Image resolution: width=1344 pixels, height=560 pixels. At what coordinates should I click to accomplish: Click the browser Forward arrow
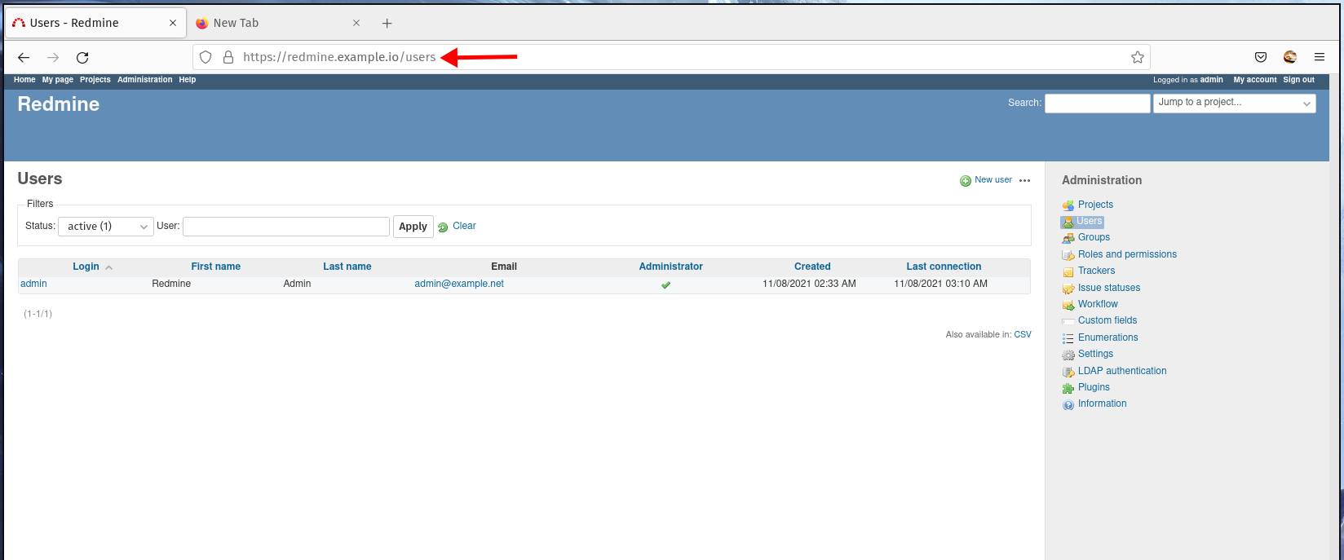point(53,57)
